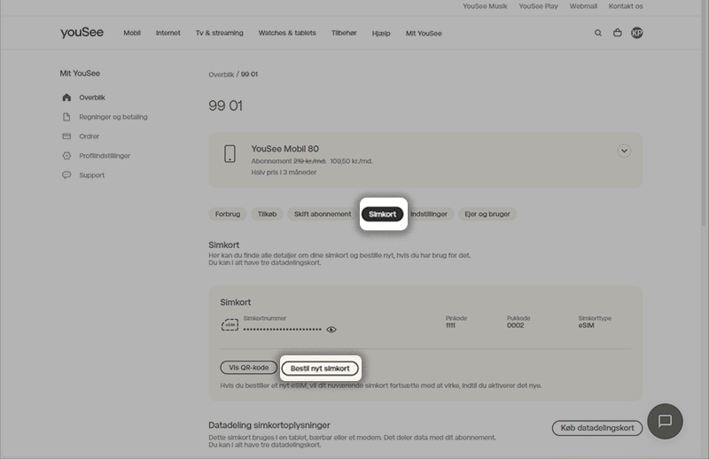Click the YouSee logo
The image size is (709, 459).
click(82, 33)
